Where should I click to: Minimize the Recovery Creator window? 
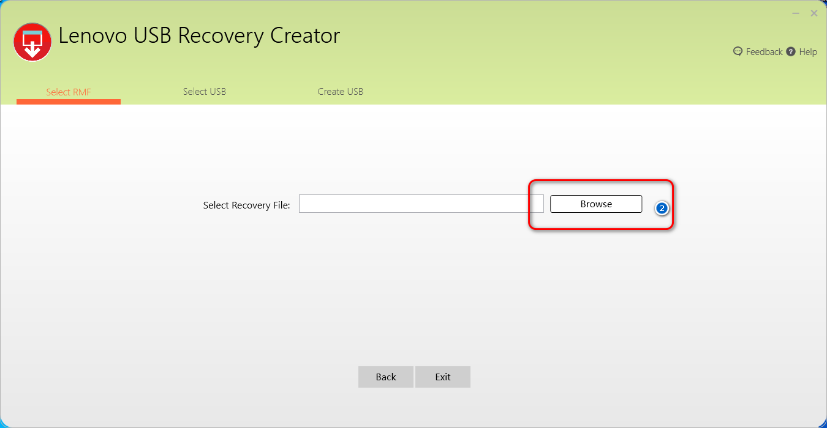click(x=797, y=13)
